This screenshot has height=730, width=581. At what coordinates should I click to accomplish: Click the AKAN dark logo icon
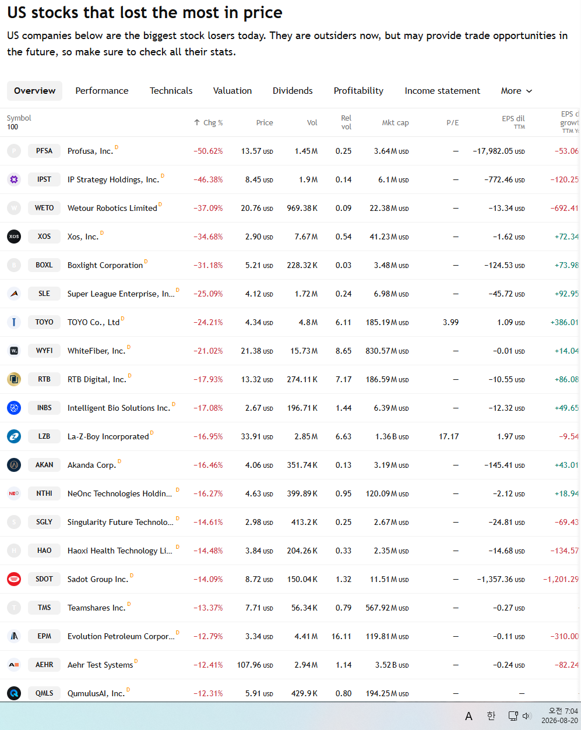pos(14,465)
